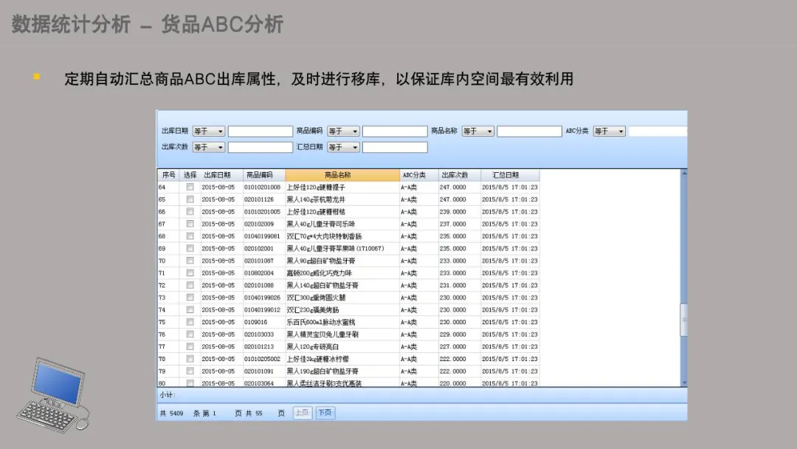Open the 出库日期 operator dropdown

[x=208, y=131]
